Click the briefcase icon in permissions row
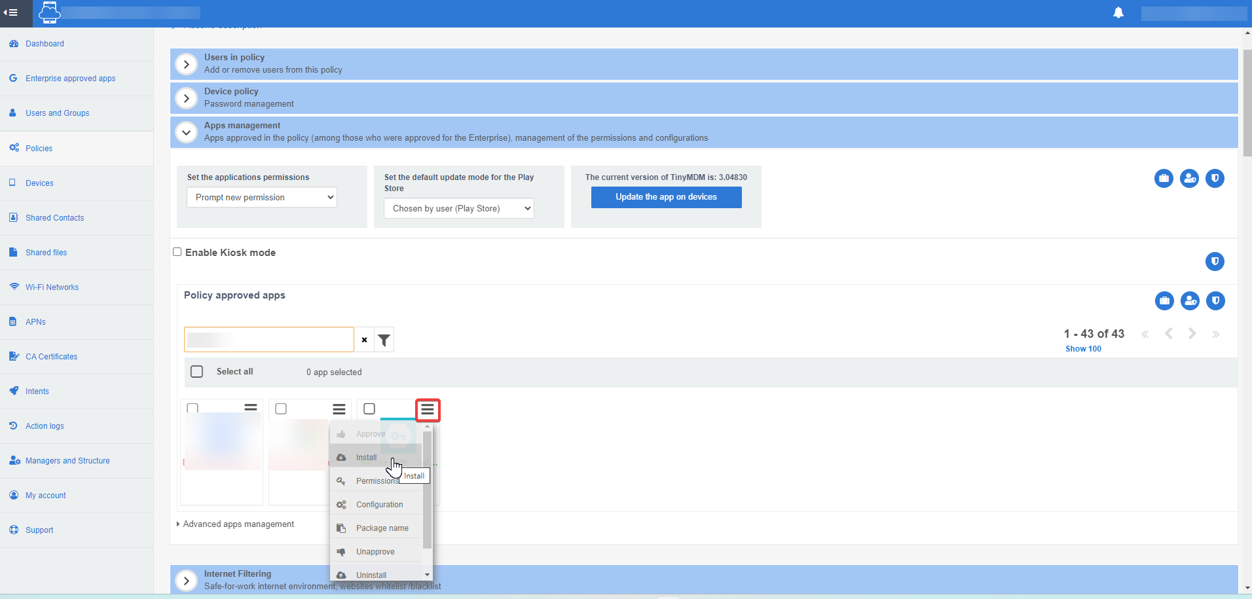Image resolution: width=1252 pixels, height=599 pixels. pos(1164,178)
